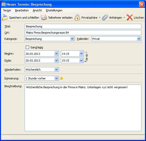Screen dimensions: 146x141
Task: Open the Einstellungen menu
Action: [54, 10]
